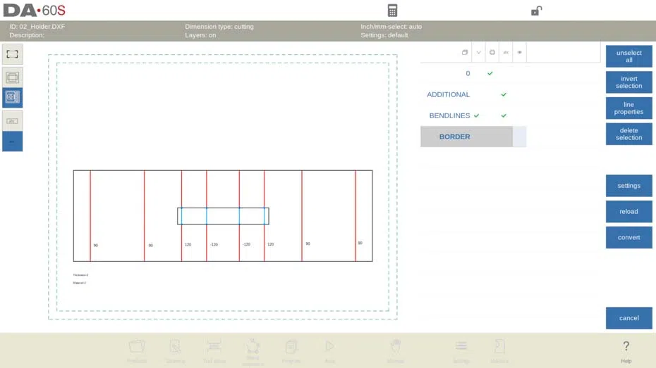This screenshot has width=656, height=368.
Task: Click the bend-line V column header
Action: (479, 52)
